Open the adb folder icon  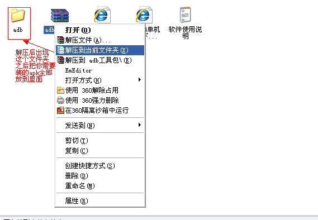pos(18,15)
